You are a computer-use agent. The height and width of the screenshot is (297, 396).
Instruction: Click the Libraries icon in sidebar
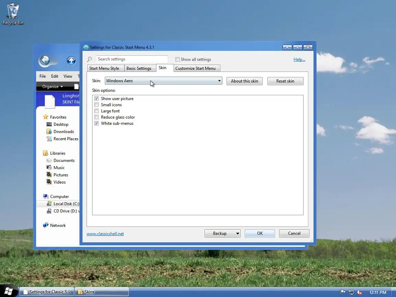(45, 153)
